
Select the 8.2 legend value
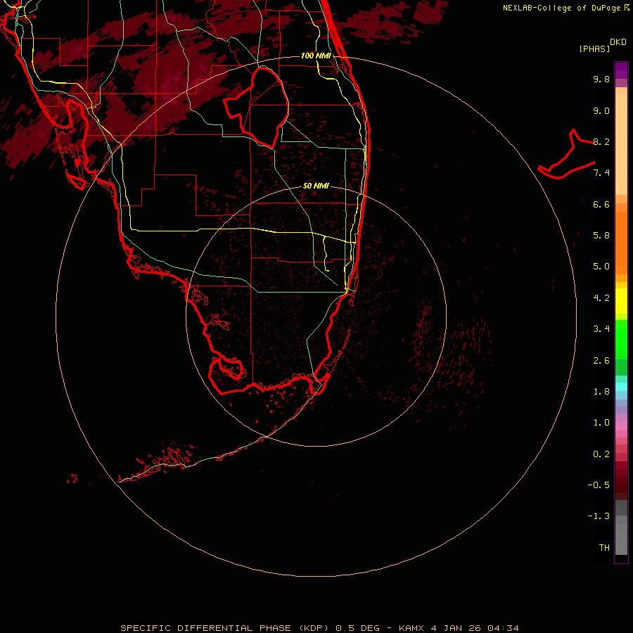pos(601,141)
